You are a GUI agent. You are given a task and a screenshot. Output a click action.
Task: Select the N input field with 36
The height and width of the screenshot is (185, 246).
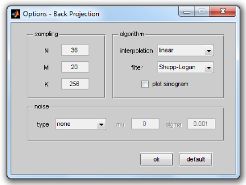tap(75, 50)
